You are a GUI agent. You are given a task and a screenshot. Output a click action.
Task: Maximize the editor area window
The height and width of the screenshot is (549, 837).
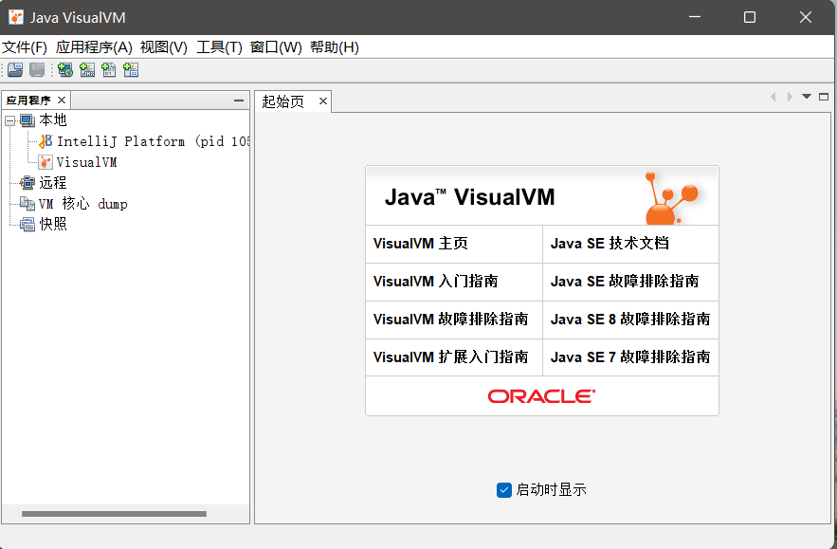[824, 97]
